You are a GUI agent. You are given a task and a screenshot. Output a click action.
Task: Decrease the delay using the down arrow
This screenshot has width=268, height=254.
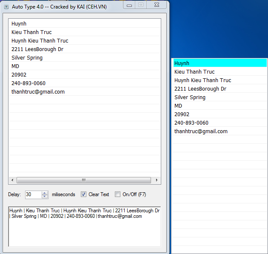(x=45, y=197)
